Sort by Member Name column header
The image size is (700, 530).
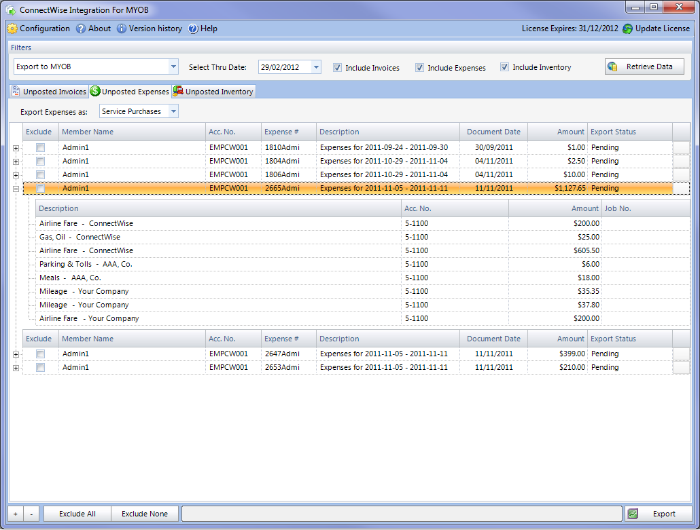click(132, 132)
